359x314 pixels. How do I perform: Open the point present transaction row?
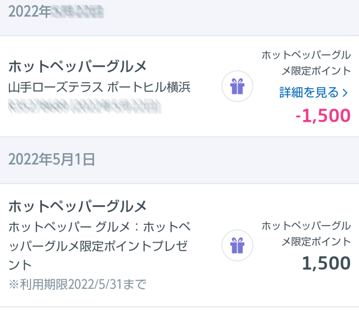179,245
